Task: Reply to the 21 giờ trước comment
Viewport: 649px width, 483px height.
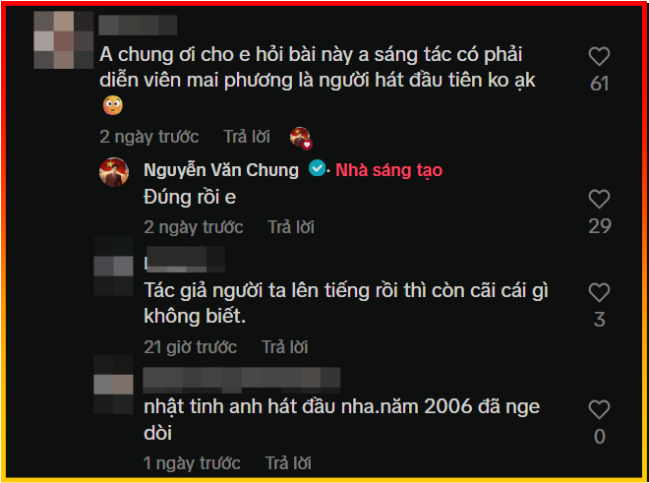Action: pyautogui.click(x=285, y=347)
